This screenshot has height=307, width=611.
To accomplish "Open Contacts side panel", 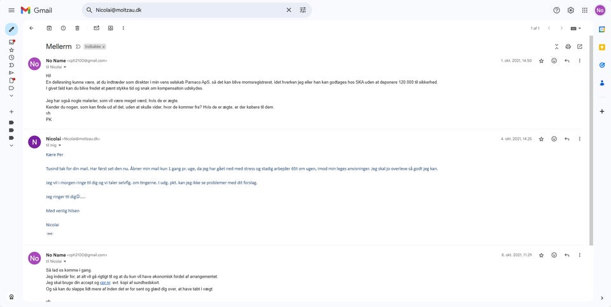I will pyautogui.click(x=602, y=83).
